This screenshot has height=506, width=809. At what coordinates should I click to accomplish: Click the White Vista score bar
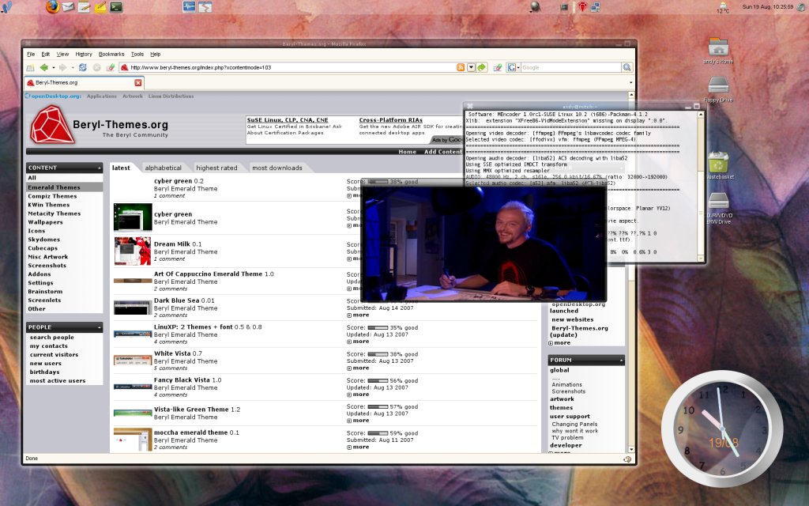[378, 354]
